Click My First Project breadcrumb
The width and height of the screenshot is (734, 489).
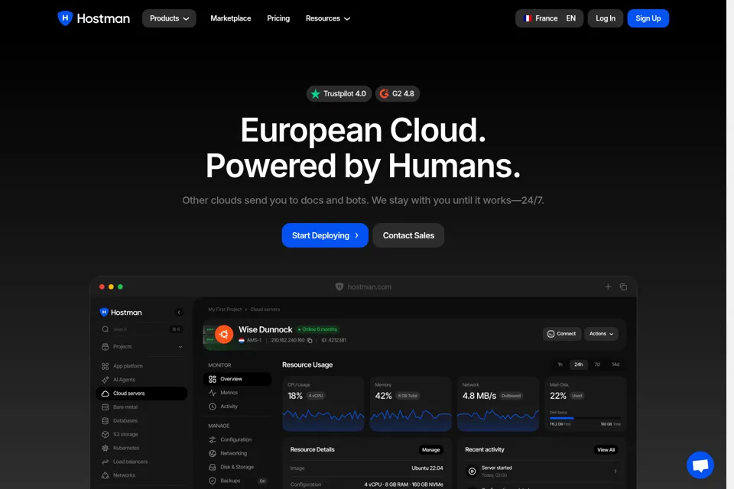coord(225,309)
